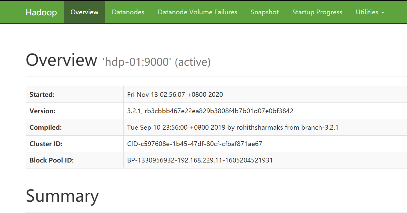Click the Hadoop brand logo link

tap(41, 12)
